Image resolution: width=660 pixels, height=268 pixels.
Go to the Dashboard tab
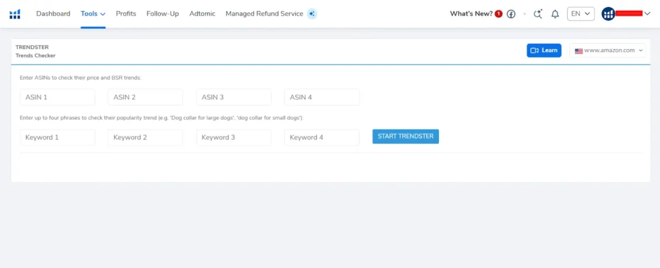click(x=53, y=14)
